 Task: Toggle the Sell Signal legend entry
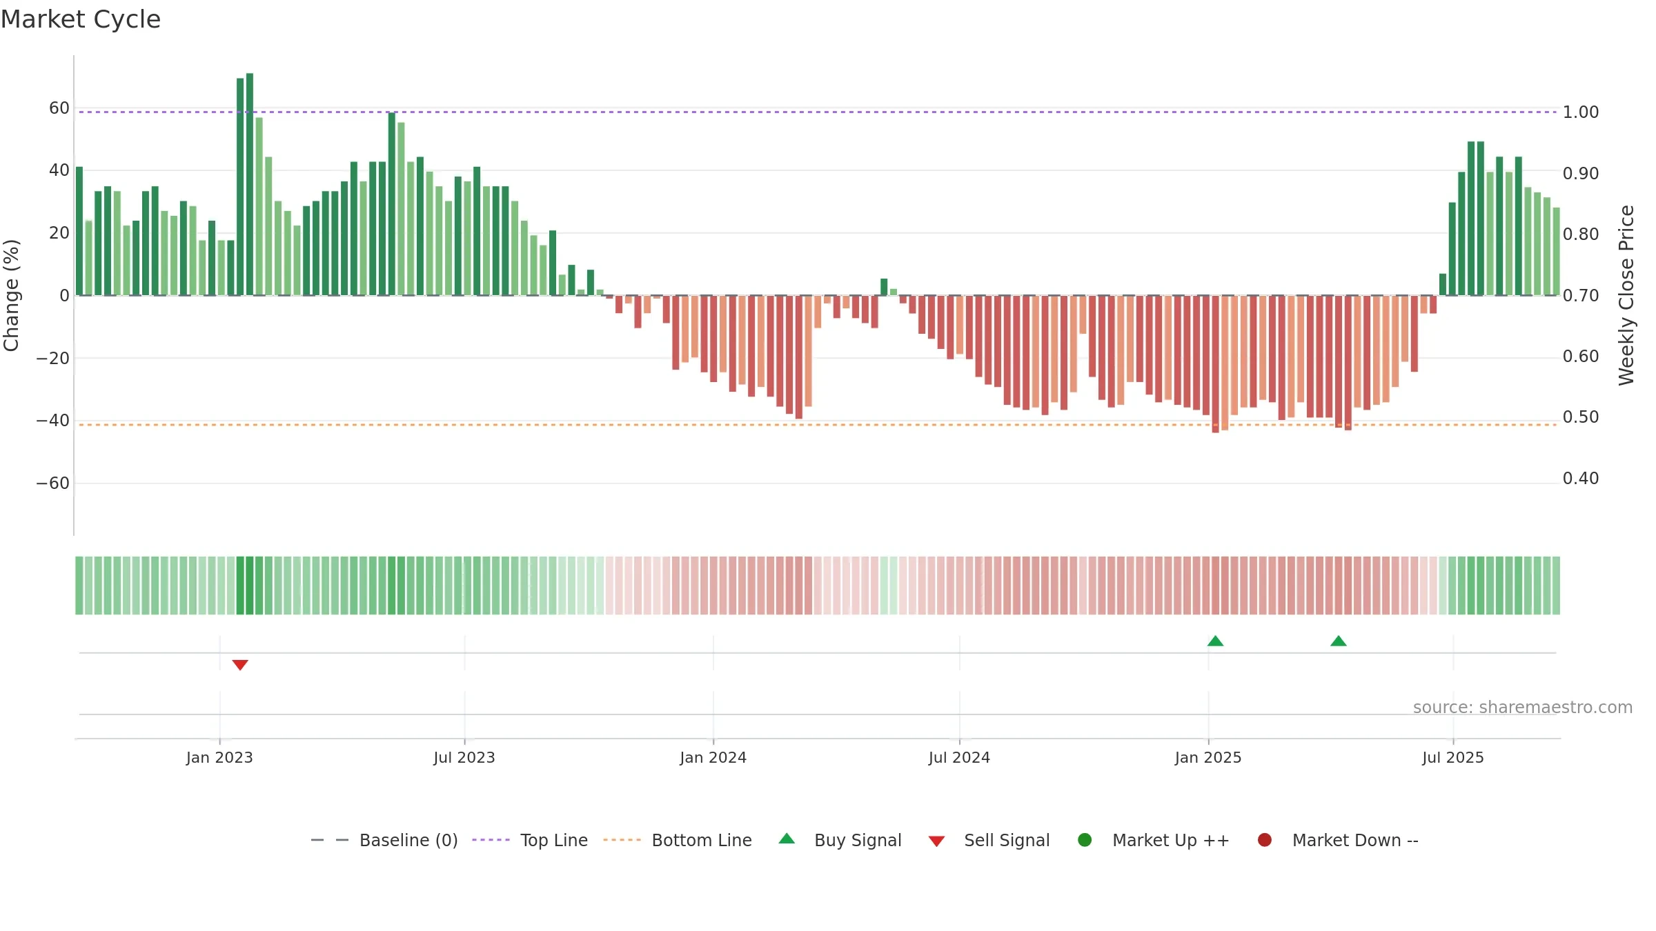(989, 840)
